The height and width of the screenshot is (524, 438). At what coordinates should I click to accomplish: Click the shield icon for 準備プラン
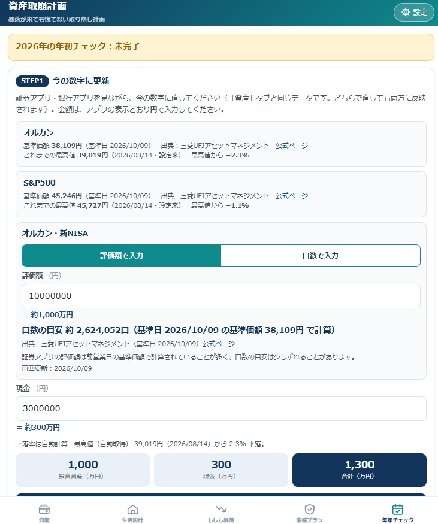coord(310,509)
